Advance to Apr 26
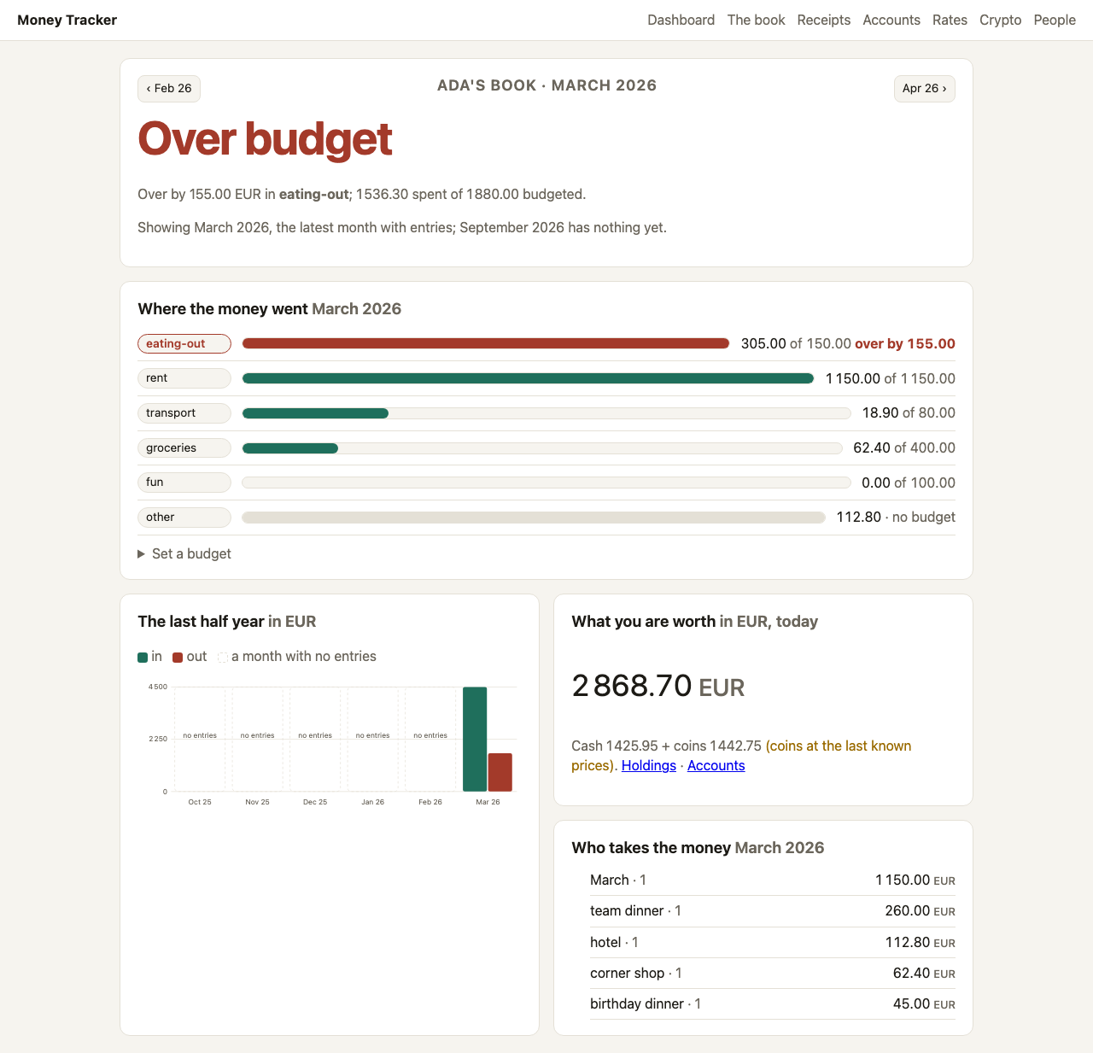1093x1053 pixels. (925, 89)
